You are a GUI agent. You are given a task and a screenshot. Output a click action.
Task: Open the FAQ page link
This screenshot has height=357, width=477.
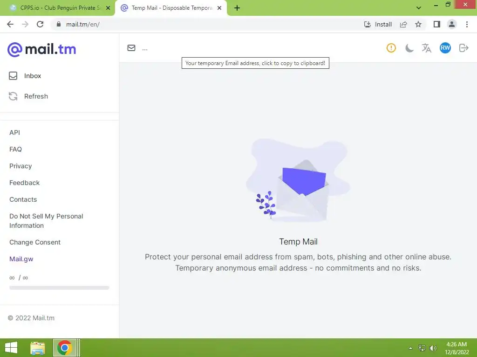[15, 149]
